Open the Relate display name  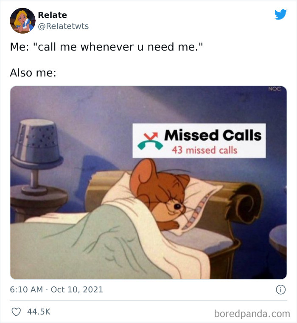53,15
